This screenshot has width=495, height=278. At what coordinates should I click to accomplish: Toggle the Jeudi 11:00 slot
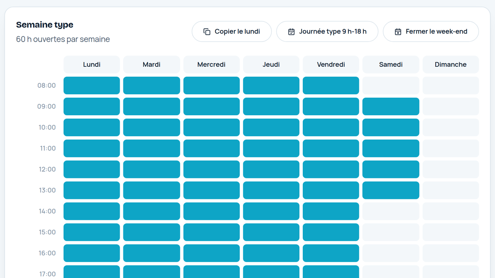tap(271, 148)
